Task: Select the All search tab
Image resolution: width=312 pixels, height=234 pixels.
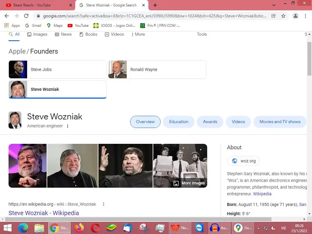Action: [x=14, y=34]
